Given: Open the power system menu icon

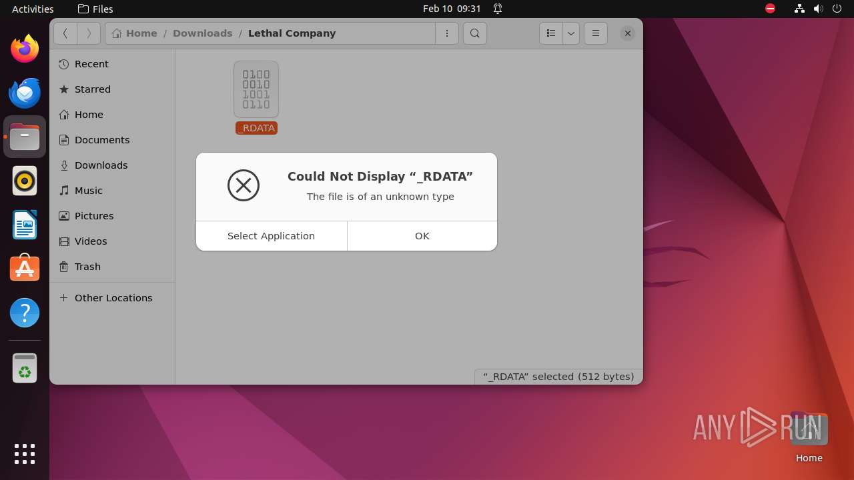Looking at the screenshot, I should pyautogui.click(x=837, y=9).
